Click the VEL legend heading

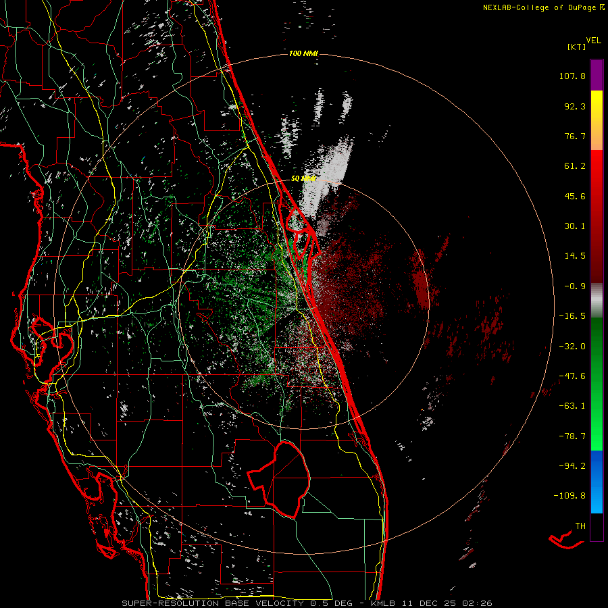[593, 41]
